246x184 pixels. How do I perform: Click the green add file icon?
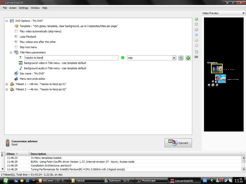coord(196,19)
